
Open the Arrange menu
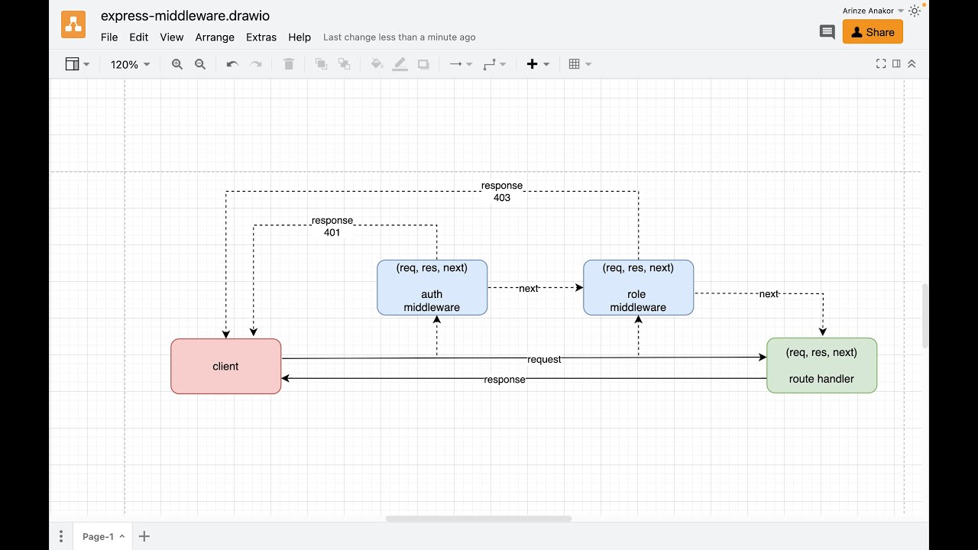[215, 37]
